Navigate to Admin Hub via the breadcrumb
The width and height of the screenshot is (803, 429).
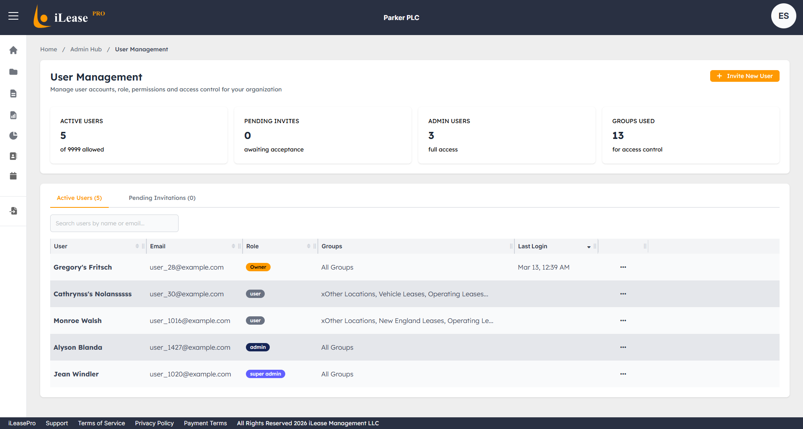86,49
